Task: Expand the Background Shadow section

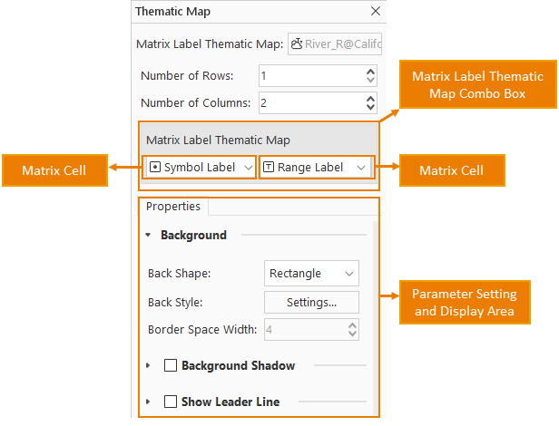Action: (x=149, y=366)
